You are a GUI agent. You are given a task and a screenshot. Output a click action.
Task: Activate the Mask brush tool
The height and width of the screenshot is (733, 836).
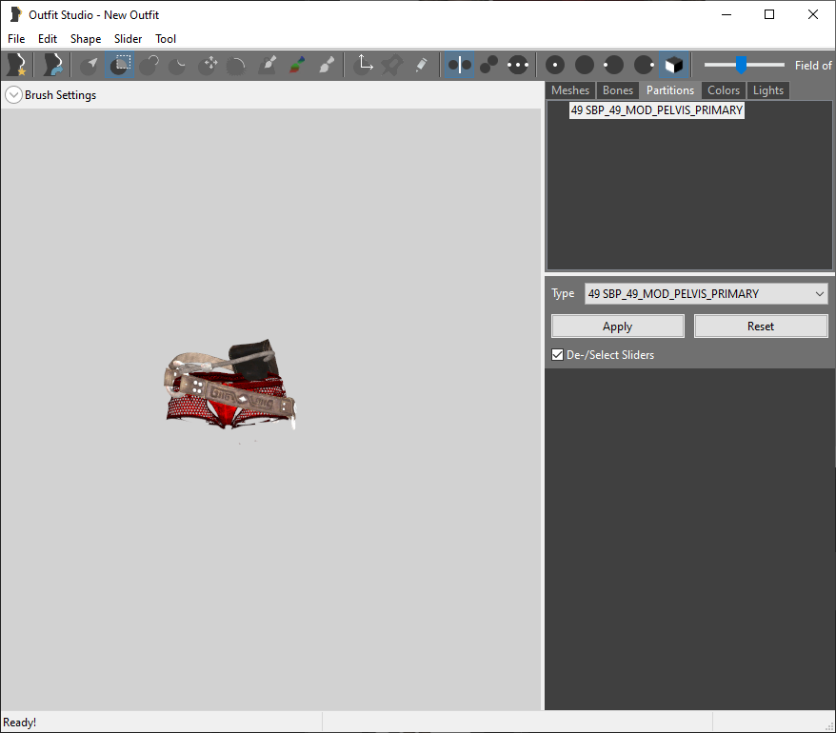coord(119,65)
